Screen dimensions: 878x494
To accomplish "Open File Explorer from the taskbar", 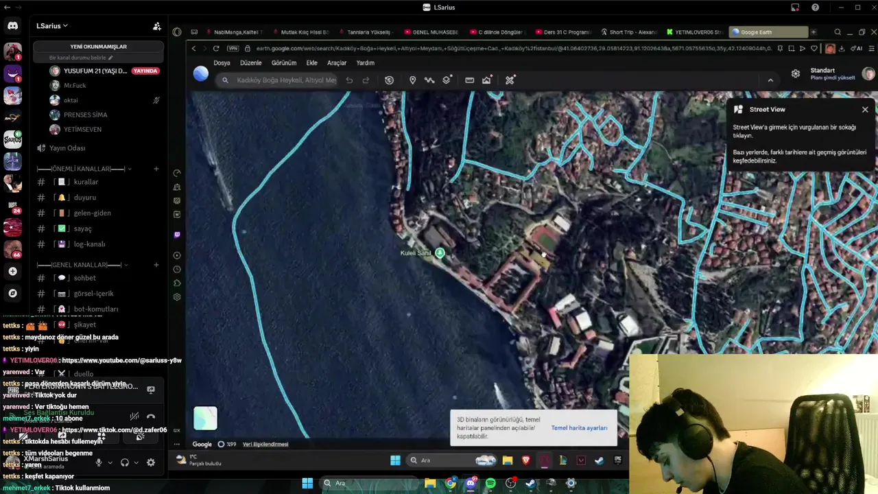I will (430, 484).
